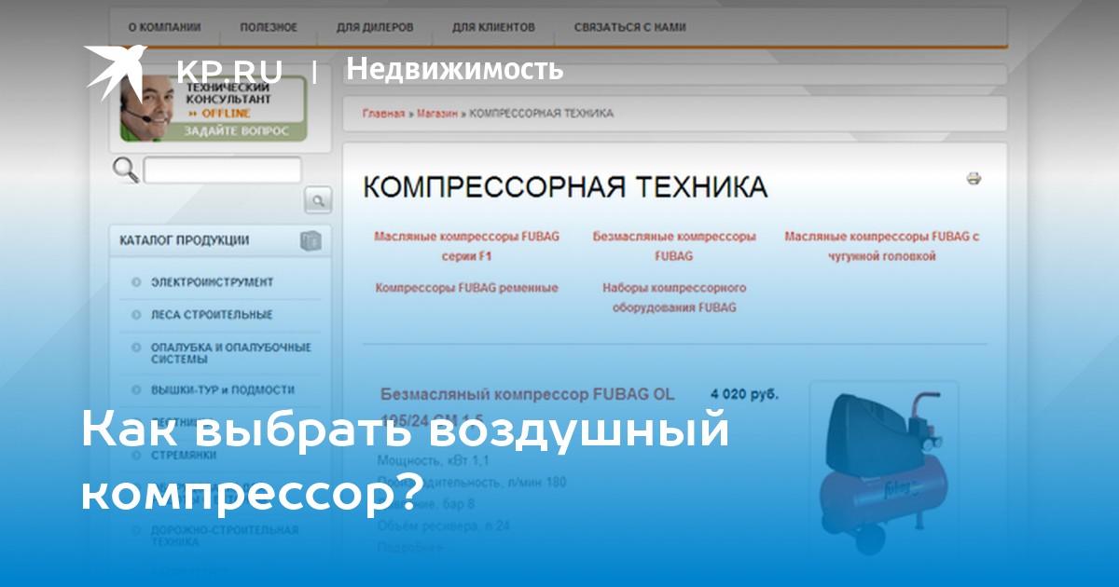Open the ДЛЯ КЛИЕНТОВ menu item
The height and width of the screenshot is (587, 1119).
click(x=494, y=28)
